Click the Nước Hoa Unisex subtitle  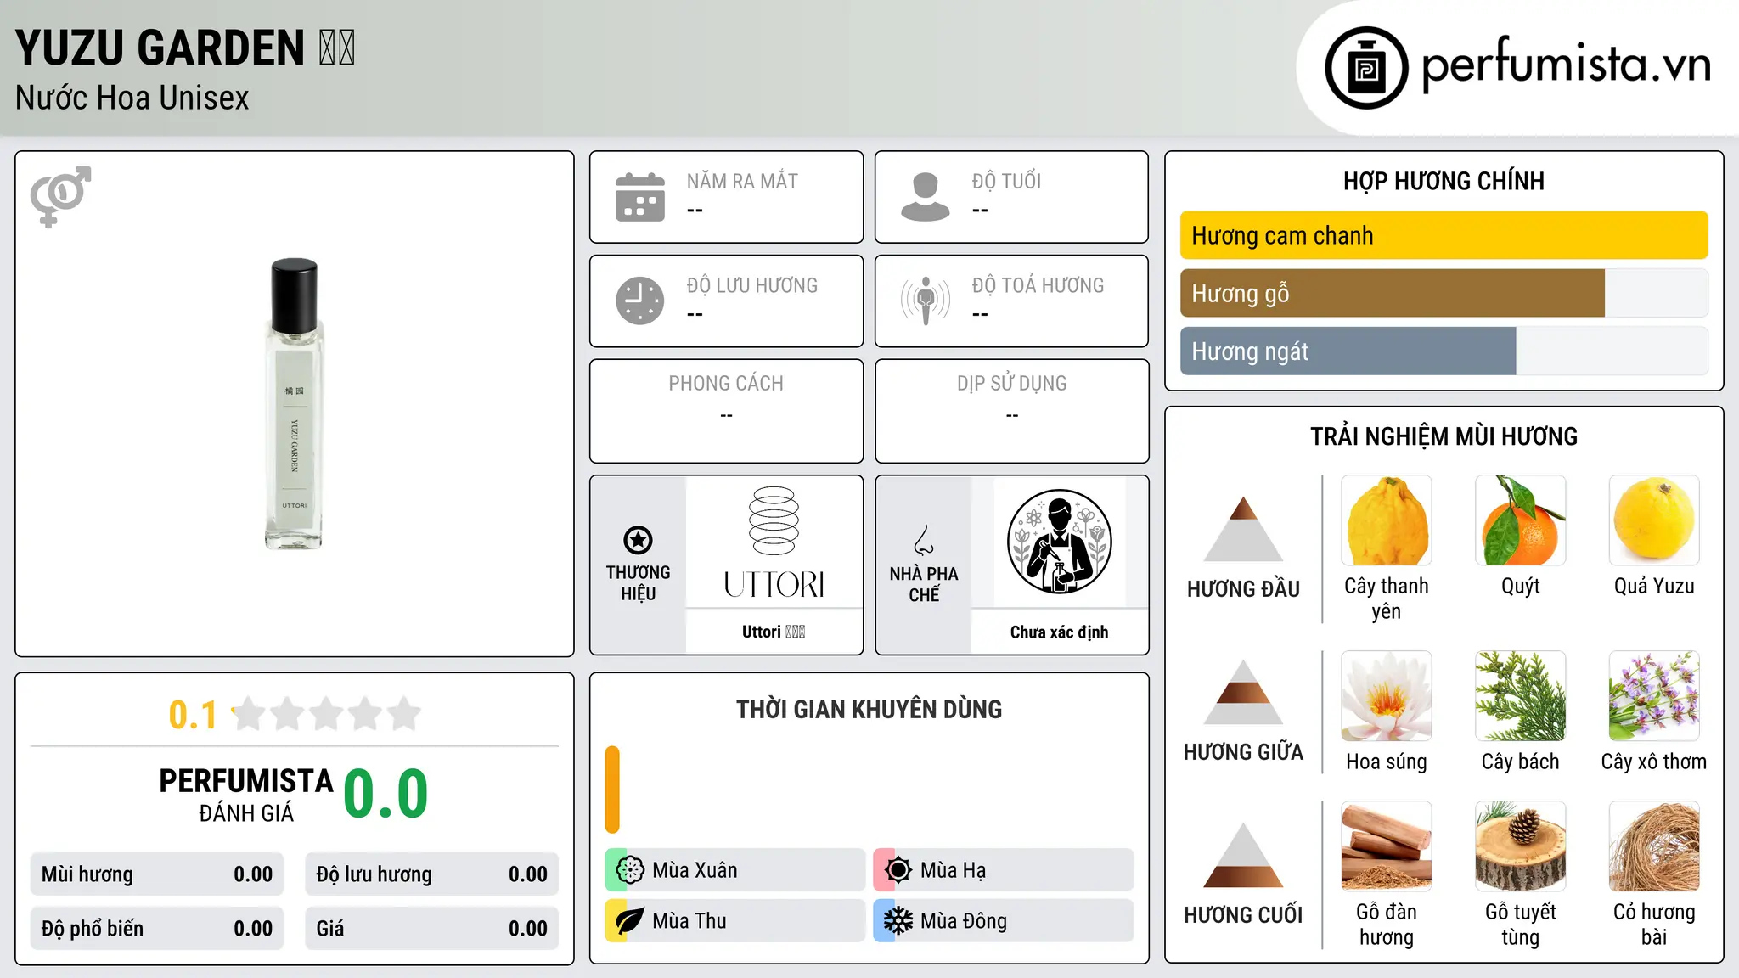click(x=132, y=98)
